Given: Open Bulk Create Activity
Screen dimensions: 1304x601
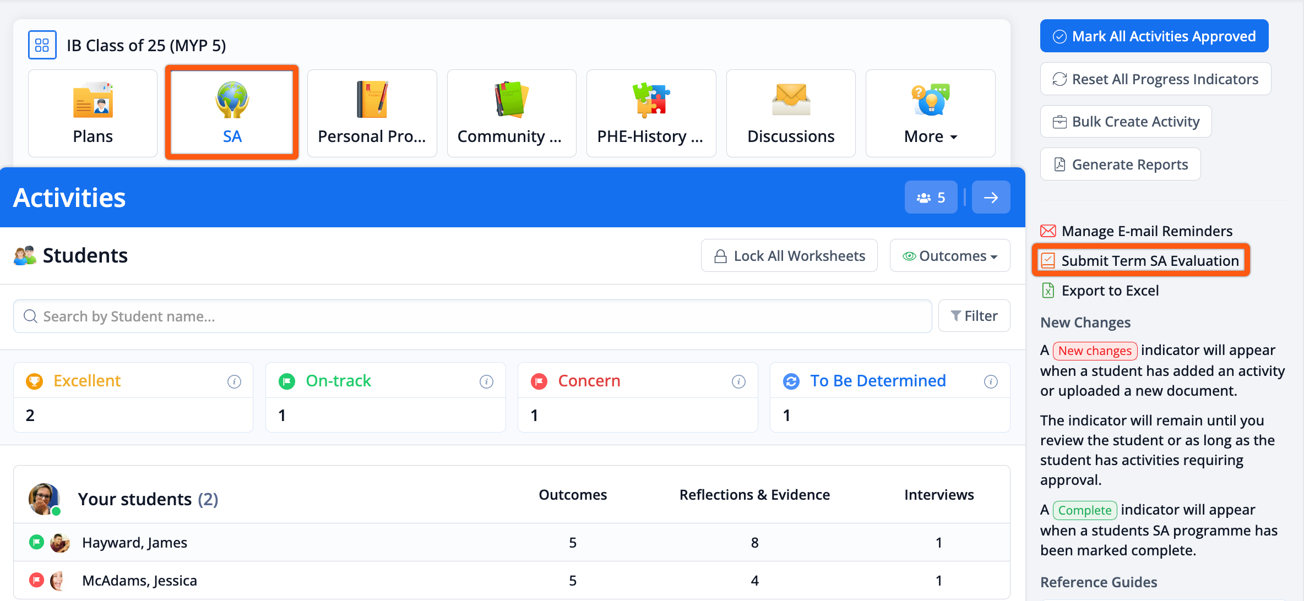Looking at the screenshot, I should (1126, 122).
